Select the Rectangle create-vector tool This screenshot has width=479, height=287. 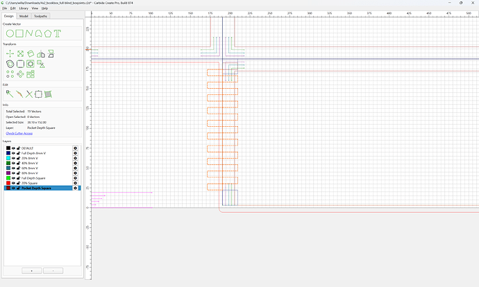pos(19,33)
